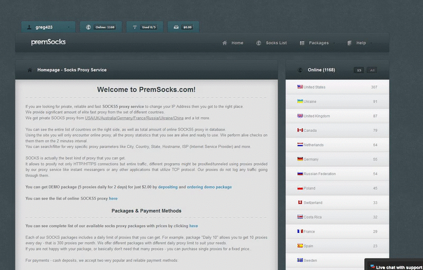The width and height of the screenshot is (423, 270).
Task: Click the globe icon in Online (1168) header
Action: tap(300, 70)
